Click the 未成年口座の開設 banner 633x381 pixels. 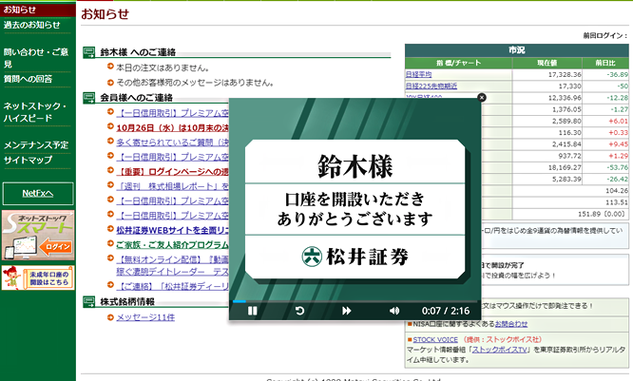(37, 277)
